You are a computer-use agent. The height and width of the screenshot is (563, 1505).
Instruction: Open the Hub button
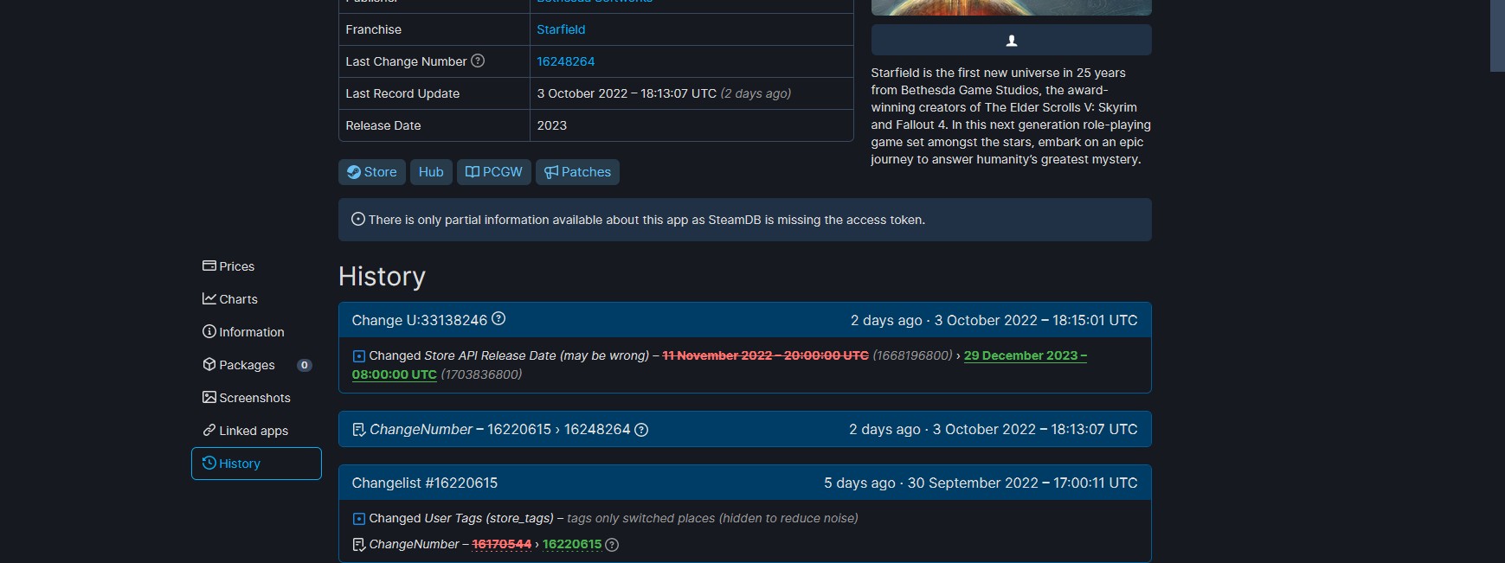pyautogui.click(x=431, y=172)
